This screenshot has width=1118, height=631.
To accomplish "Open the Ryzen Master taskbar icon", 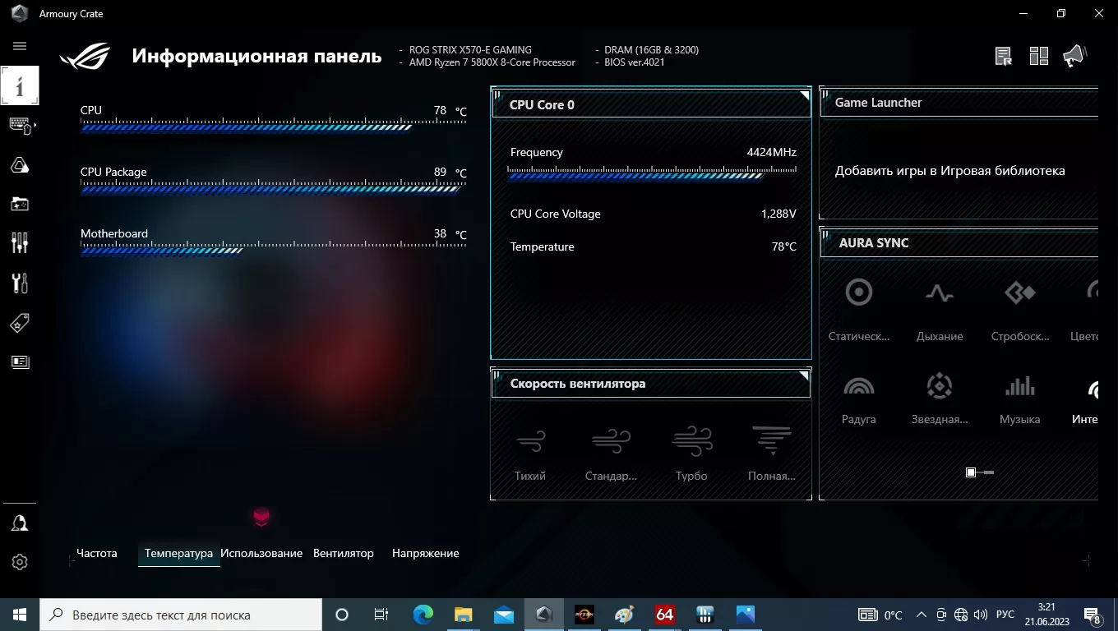I will pyautogui.click(x=584, y=615).
